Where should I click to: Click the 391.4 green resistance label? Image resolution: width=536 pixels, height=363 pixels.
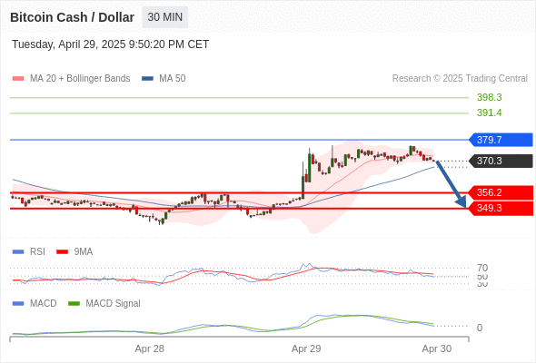point(489,113)
